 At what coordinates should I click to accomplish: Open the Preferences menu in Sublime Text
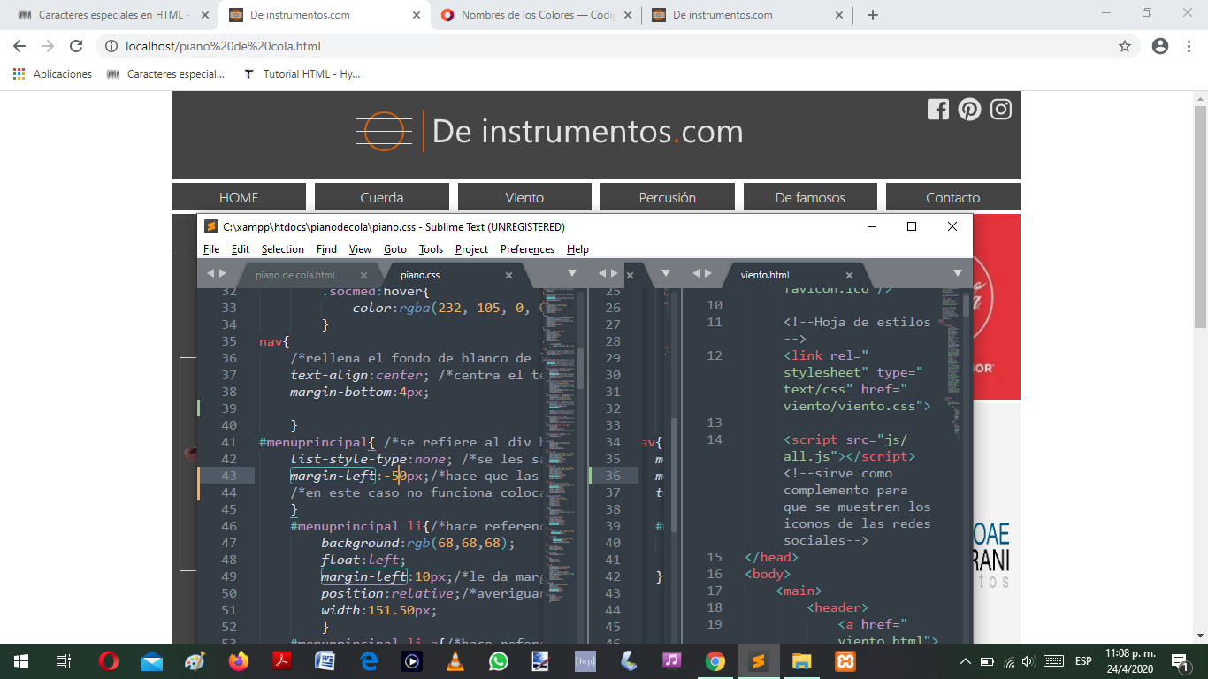tap(527, 249)
